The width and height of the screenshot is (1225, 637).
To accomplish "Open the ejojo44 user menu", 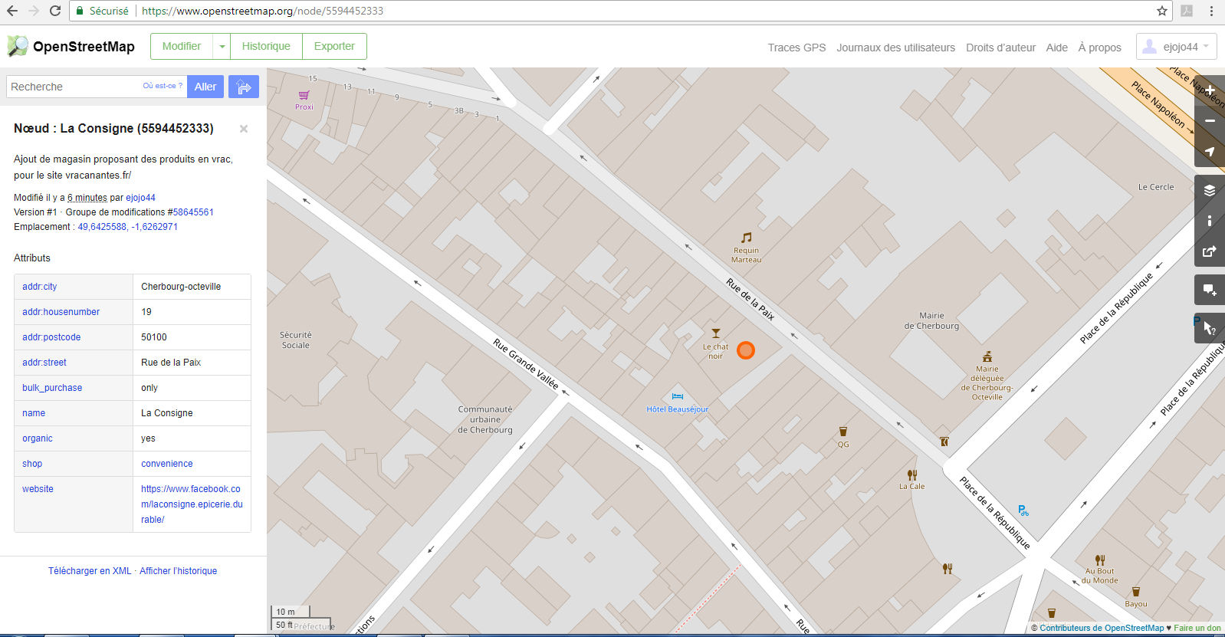I will coord(1177,47).
